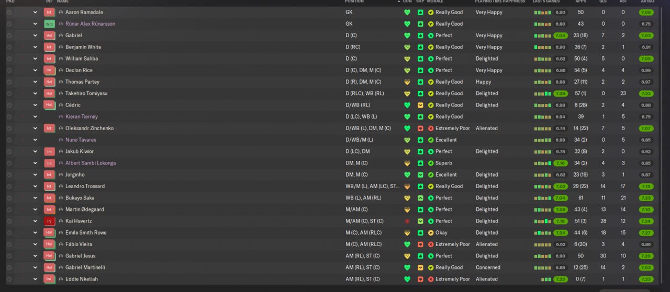
Task: Expand the dropdown arrow for Leandro Trossard
Action: (x=35, y=186)
